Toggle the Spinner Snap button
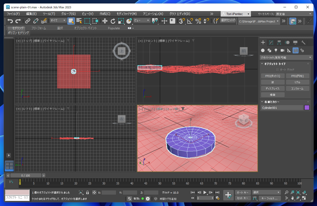The width and height of the screenshot is (317, 206). coord(206,21)
